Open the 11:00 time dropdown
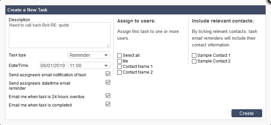Screen dimensions: 271x125 point(89,66)
